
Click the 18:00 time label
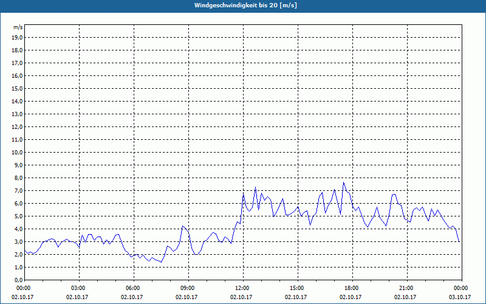(x=351, y=288)
